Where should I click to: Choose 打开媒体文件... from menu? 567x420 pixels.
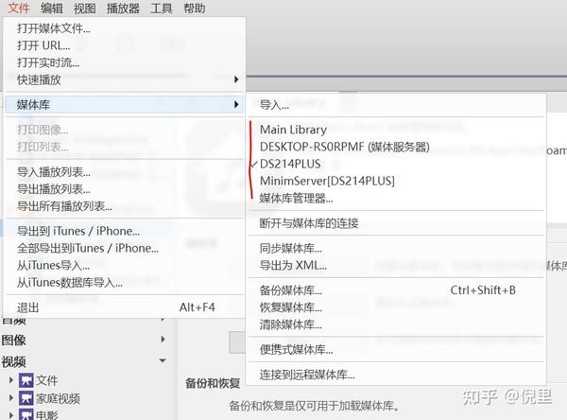(x=54, y=28)
